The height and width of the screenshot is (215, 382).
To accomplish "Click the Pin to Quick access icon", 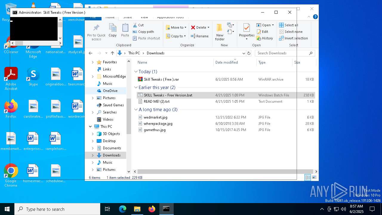I will point(96,32).
